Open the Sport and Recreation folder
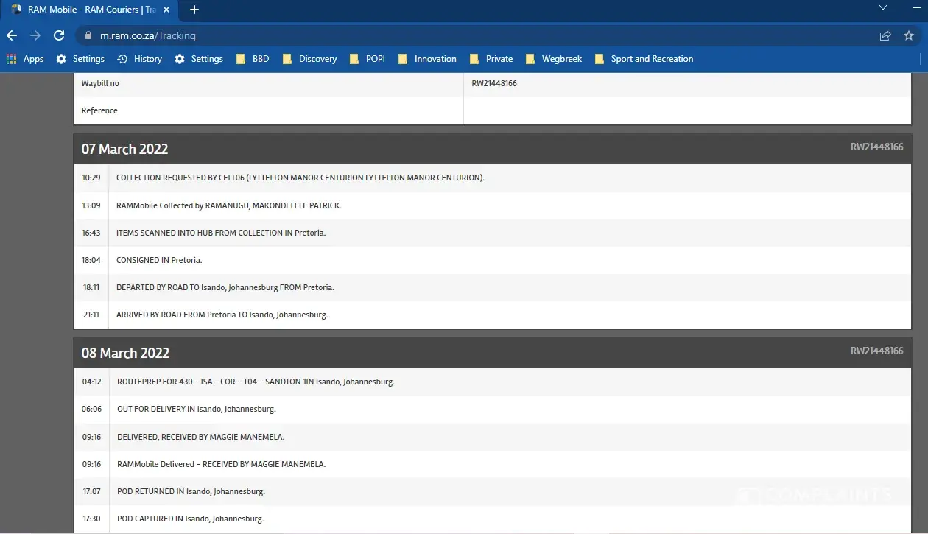Image resolution: width=928 pixels, height=534 pixels. tap(643, 59)
